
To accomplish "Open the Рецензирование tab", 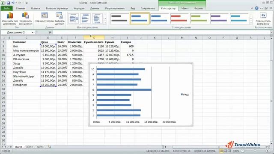I will click(115, 8).
